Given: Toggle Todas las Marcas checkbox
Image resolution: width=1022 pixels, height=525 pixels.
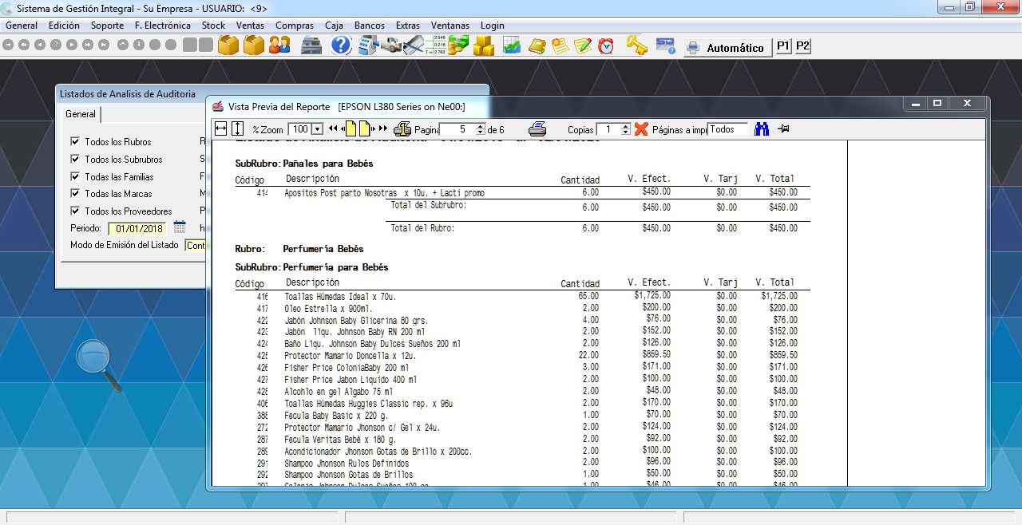Looking at the screenshot, I should point(75,194).
